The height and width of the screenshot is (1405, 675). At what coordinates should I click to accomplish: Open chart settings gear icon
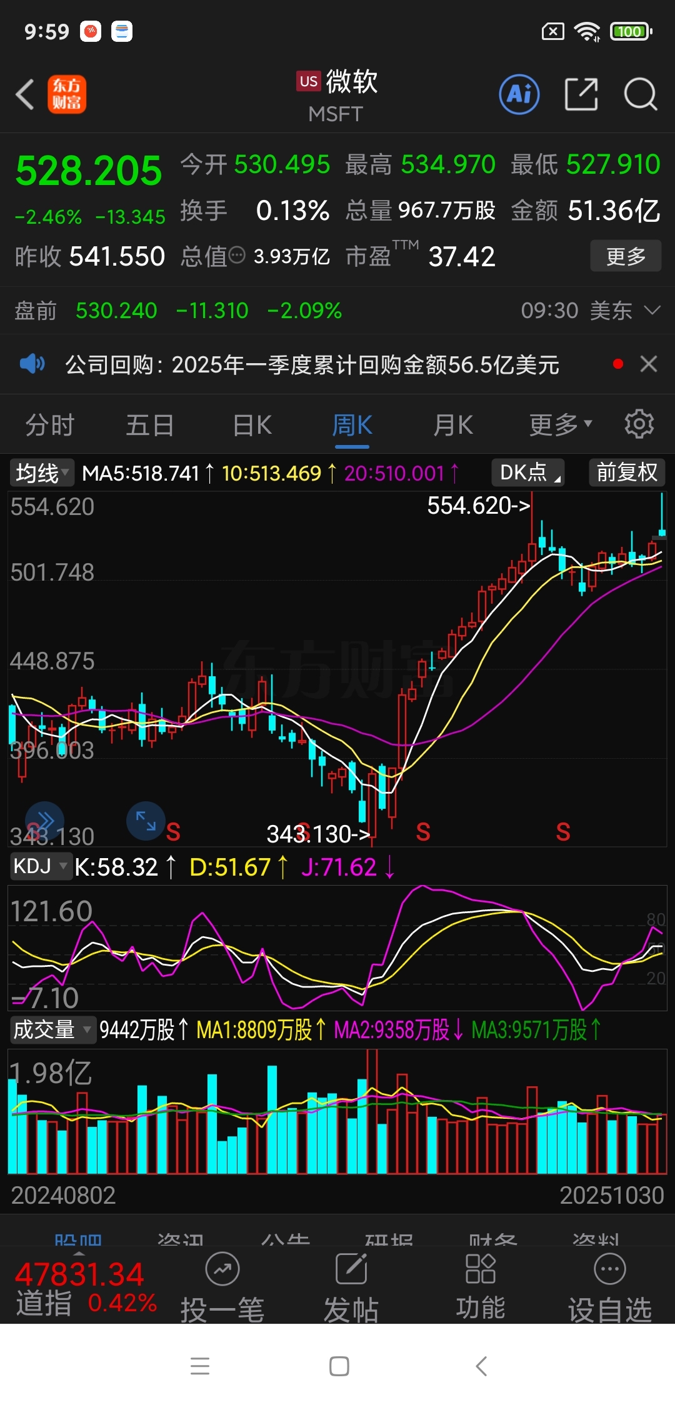point(639,424)
